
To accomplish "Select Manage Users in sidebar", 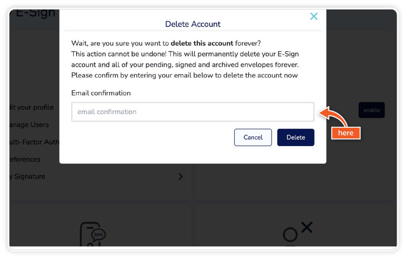I will (x=29, y=125).
